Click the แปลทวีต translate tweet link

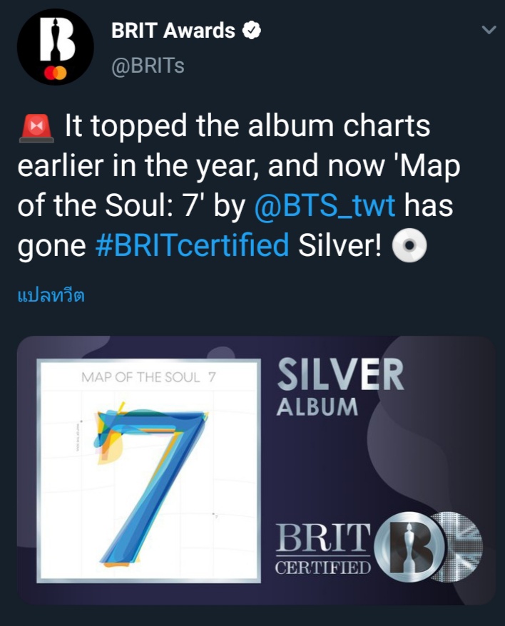click(51, 295)
